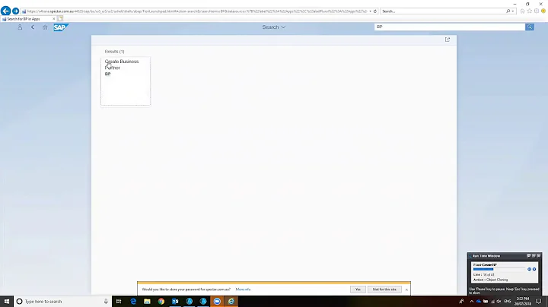The height and width of the screenshot is (307, 548).
Task: Click the SAP back navigation arrow
Action: [x=33, y=27]
